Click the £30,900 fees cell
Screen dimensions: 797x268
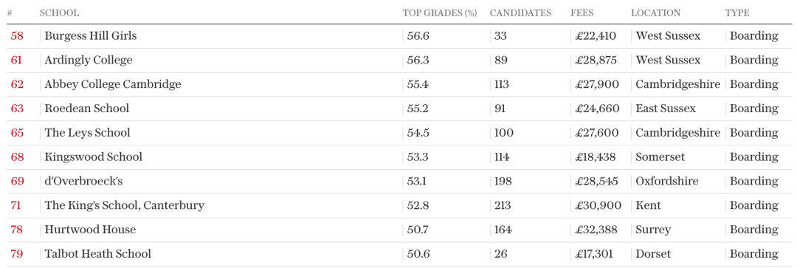tap(598, 205)
